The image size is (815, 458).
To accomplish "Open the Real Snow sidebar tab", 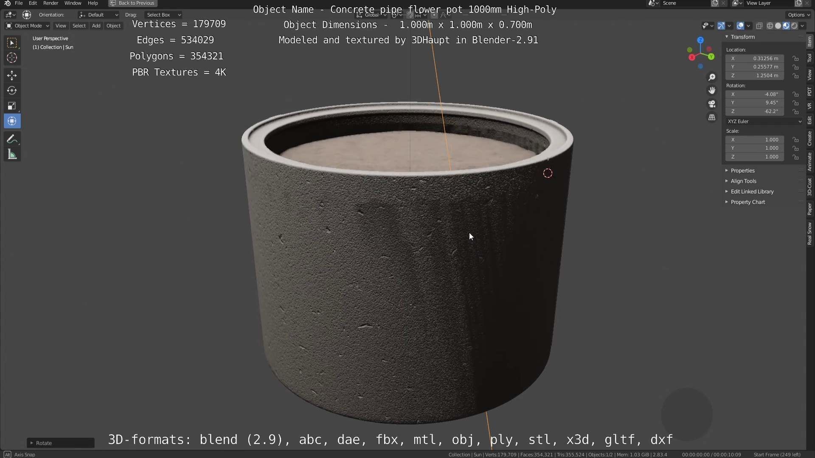I will click(x=809, y=234).
